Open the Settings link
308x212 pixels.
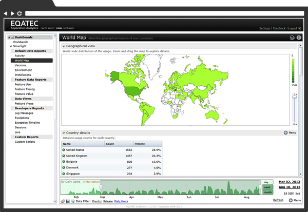pos(264,28)
